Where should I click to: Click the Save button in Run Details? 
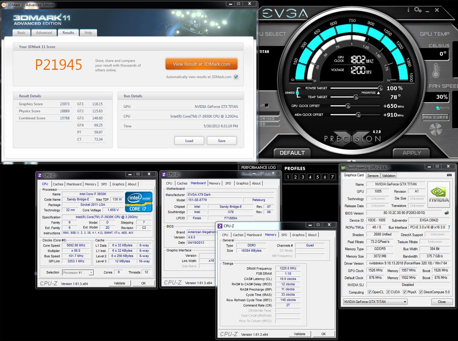click(222, 141)
